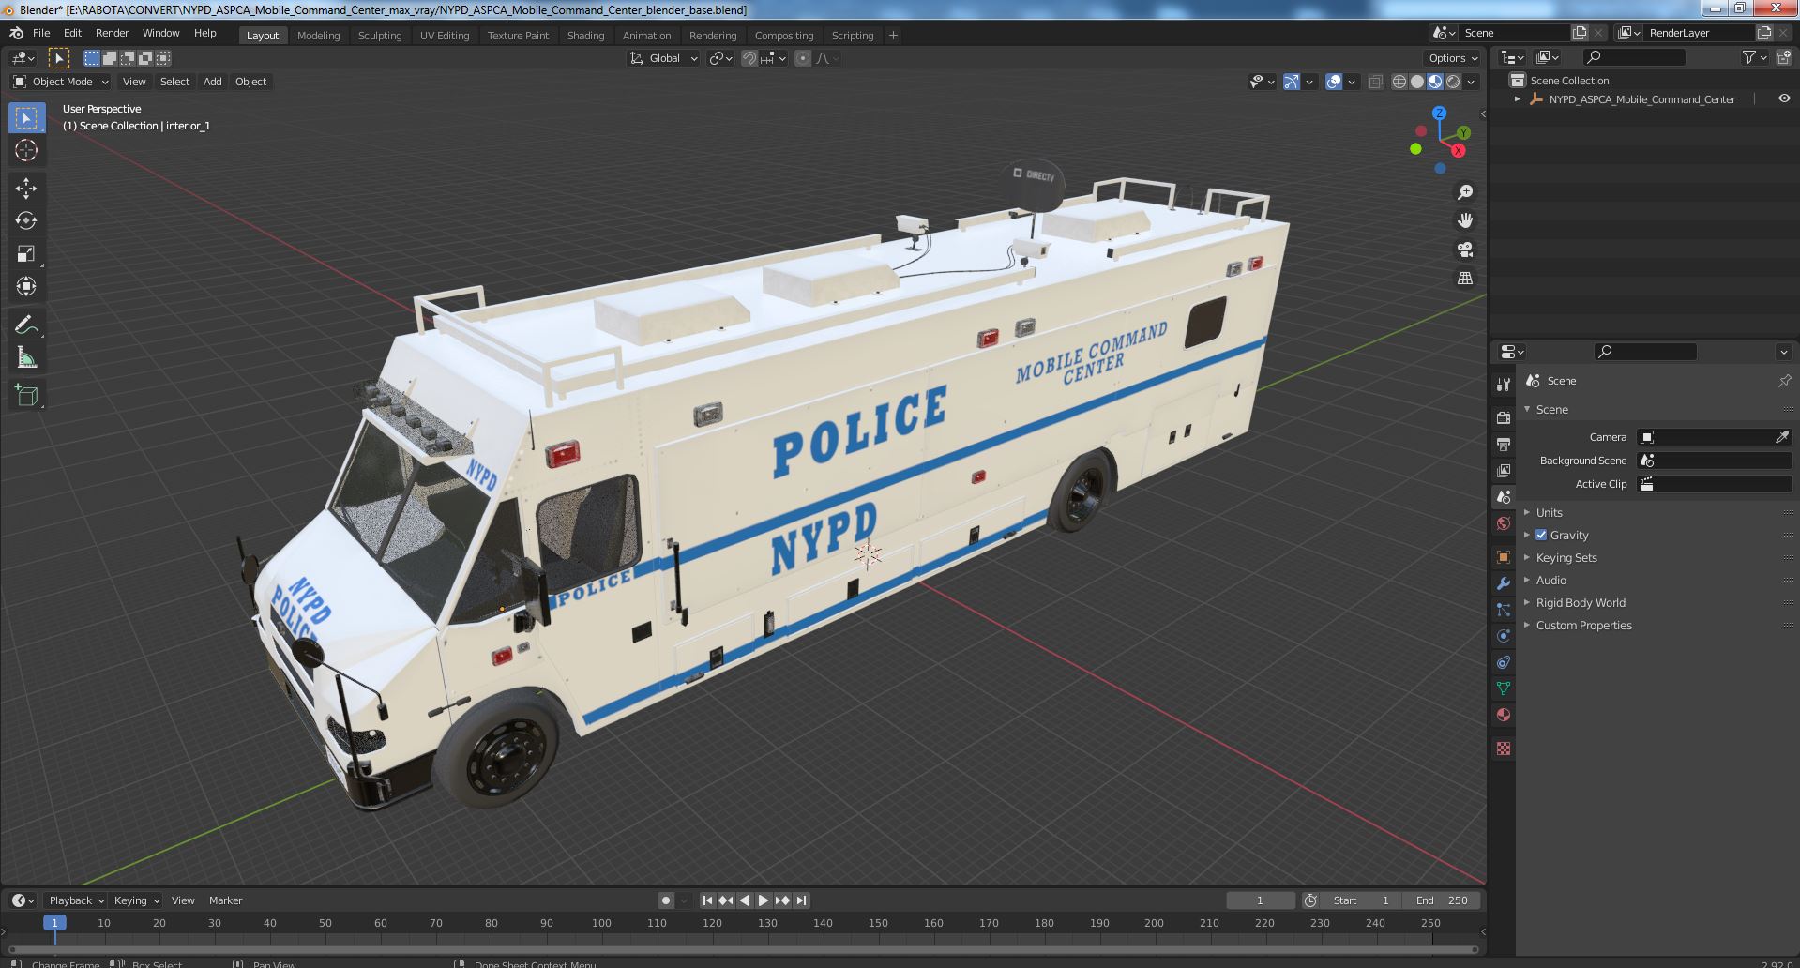This screenshot has width=1800, height=968.
Task: Switch to the Shading workspace tab
Action: tap(585, 36)
